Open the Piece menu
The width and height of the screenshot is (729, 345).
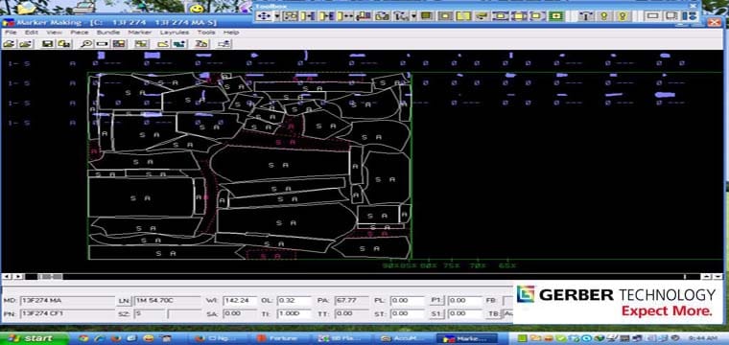(79, 33)
